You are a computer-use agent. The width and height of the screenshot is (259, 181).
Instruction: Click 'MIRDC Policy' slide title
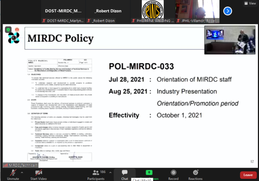tap(60, 39)
